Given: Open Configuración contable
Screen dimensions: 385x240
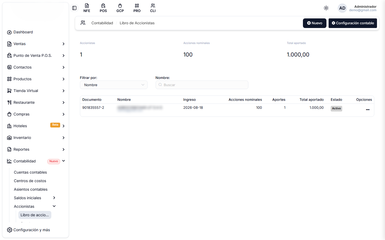Looking at the screenshot, I should click(353, 23).
